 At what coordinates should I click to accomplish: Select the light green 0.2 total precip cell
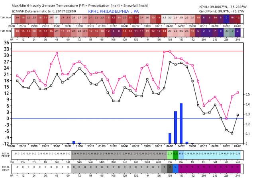coord(170,154)
